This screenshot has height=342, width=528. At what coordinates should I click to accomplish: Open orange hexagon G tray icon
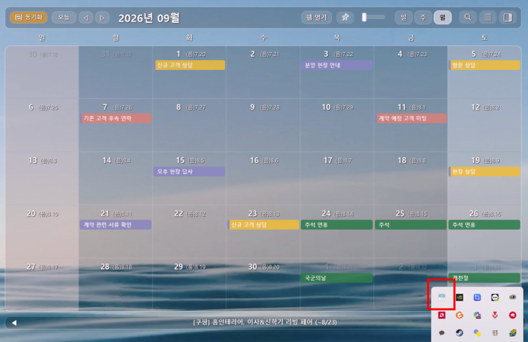[x=459, y=315]
